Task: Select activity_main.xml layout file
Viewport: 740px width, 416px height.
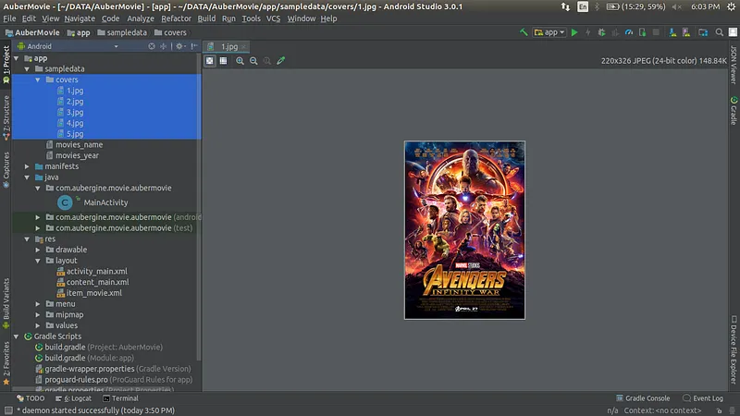Action: click(x=96, y=271)
